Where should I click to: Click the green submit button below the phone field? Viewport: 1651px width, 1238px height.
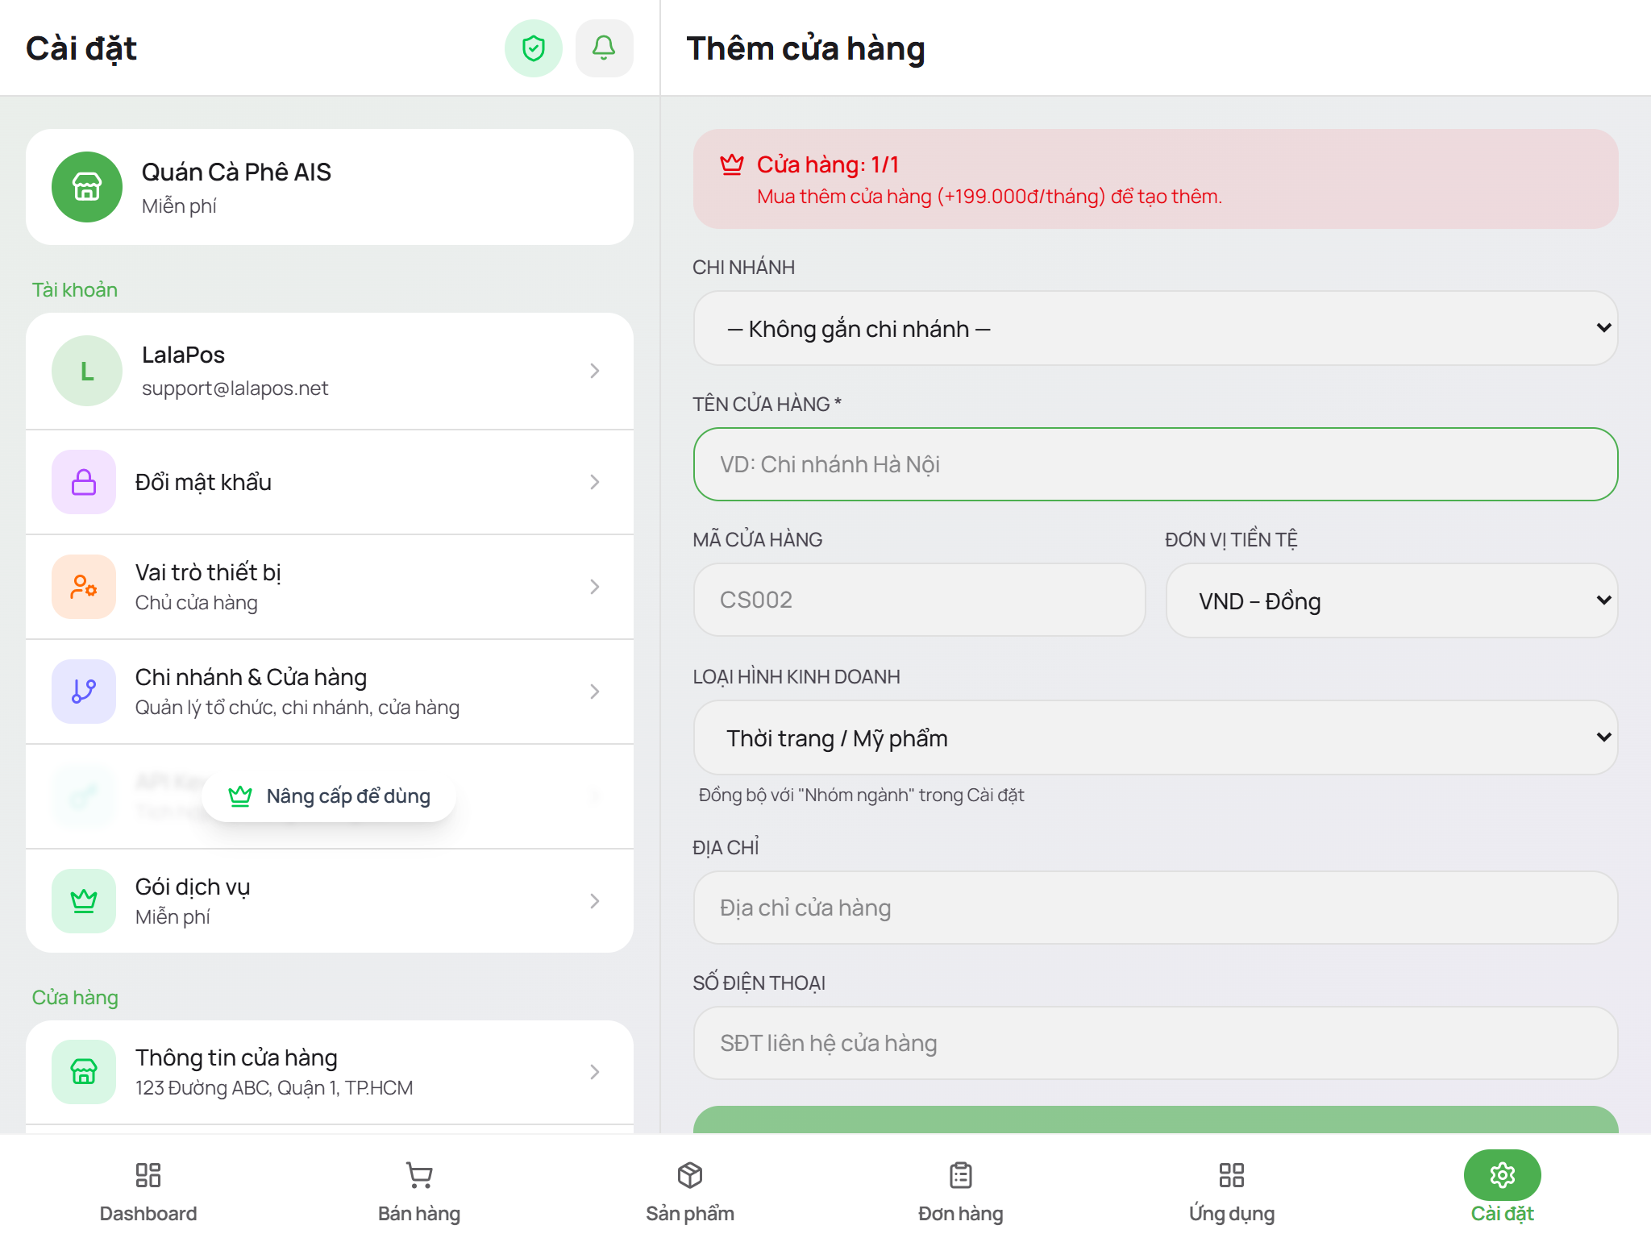click(x=1155, y=1120)
